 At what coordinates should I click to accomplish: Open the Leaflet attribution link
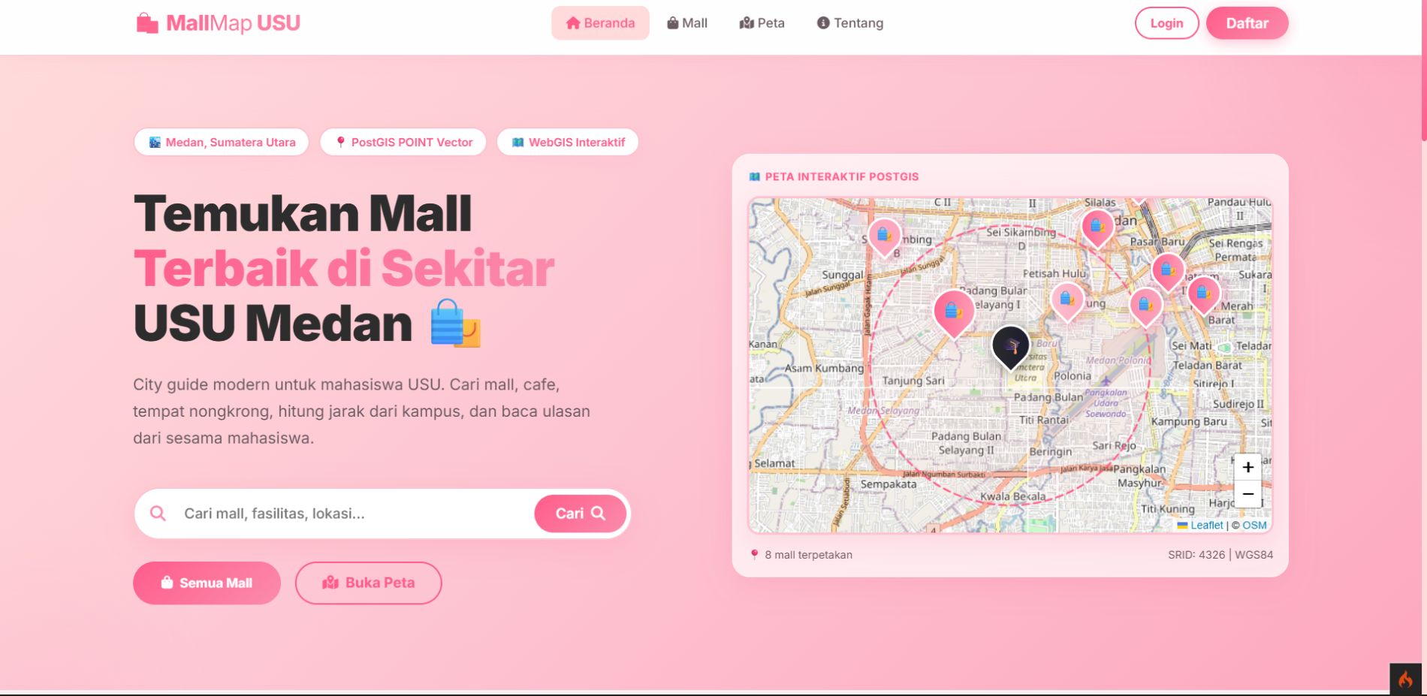click(x=1200, y=526)
